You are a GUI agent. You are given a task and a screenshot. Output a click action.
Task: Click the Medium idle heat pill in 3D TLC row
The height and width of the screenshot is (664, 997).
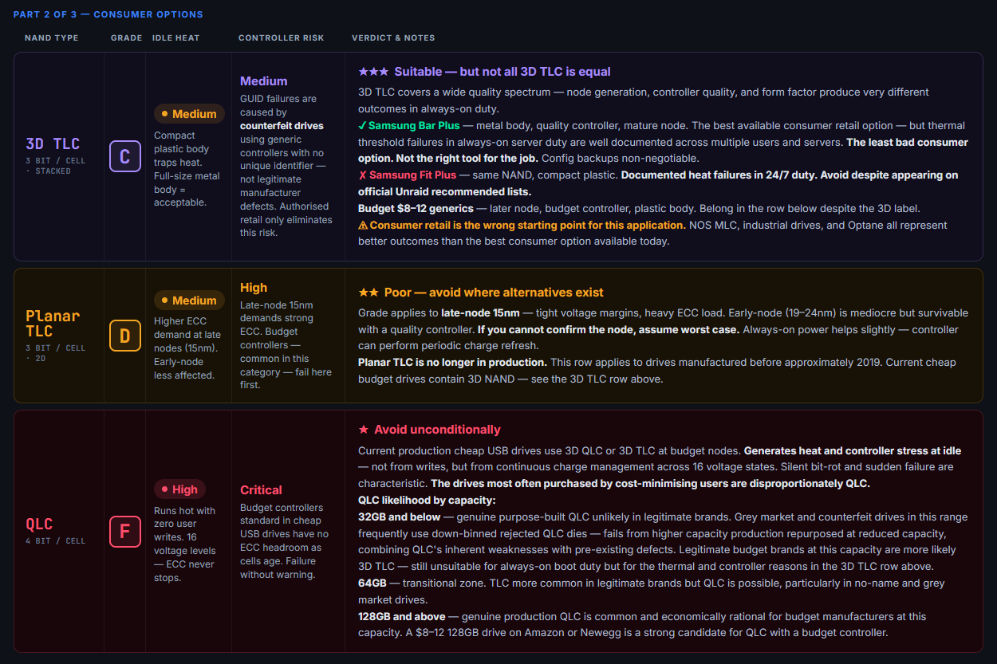pos(189,114)
